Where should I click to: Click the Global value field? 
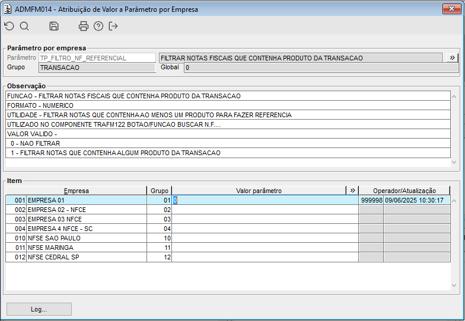click(x=321, y=68)
